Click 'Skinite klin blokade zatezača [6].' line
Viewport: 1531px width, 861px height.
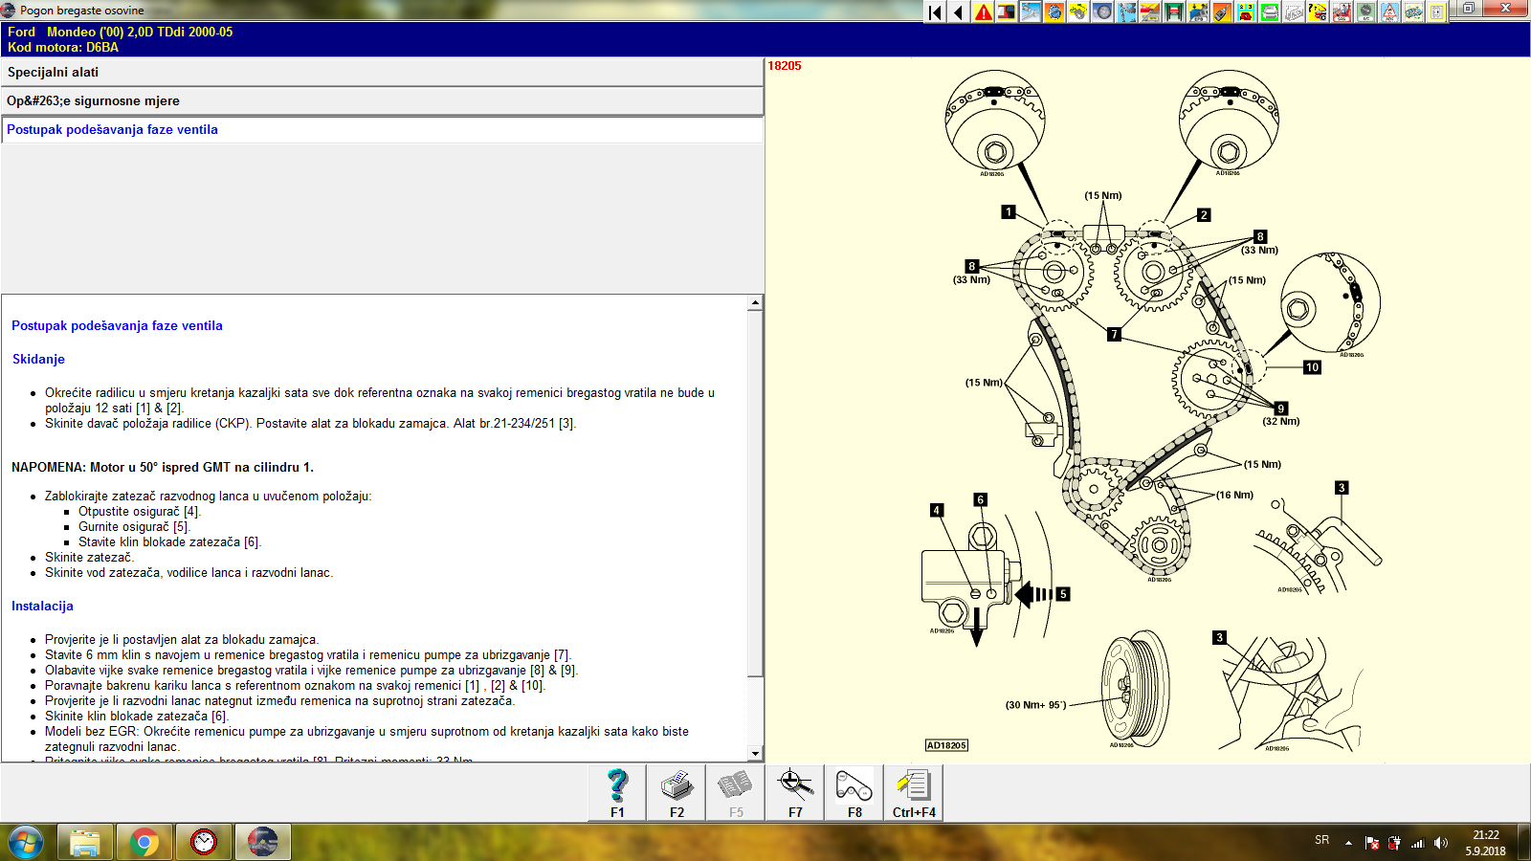click(137, 716)
